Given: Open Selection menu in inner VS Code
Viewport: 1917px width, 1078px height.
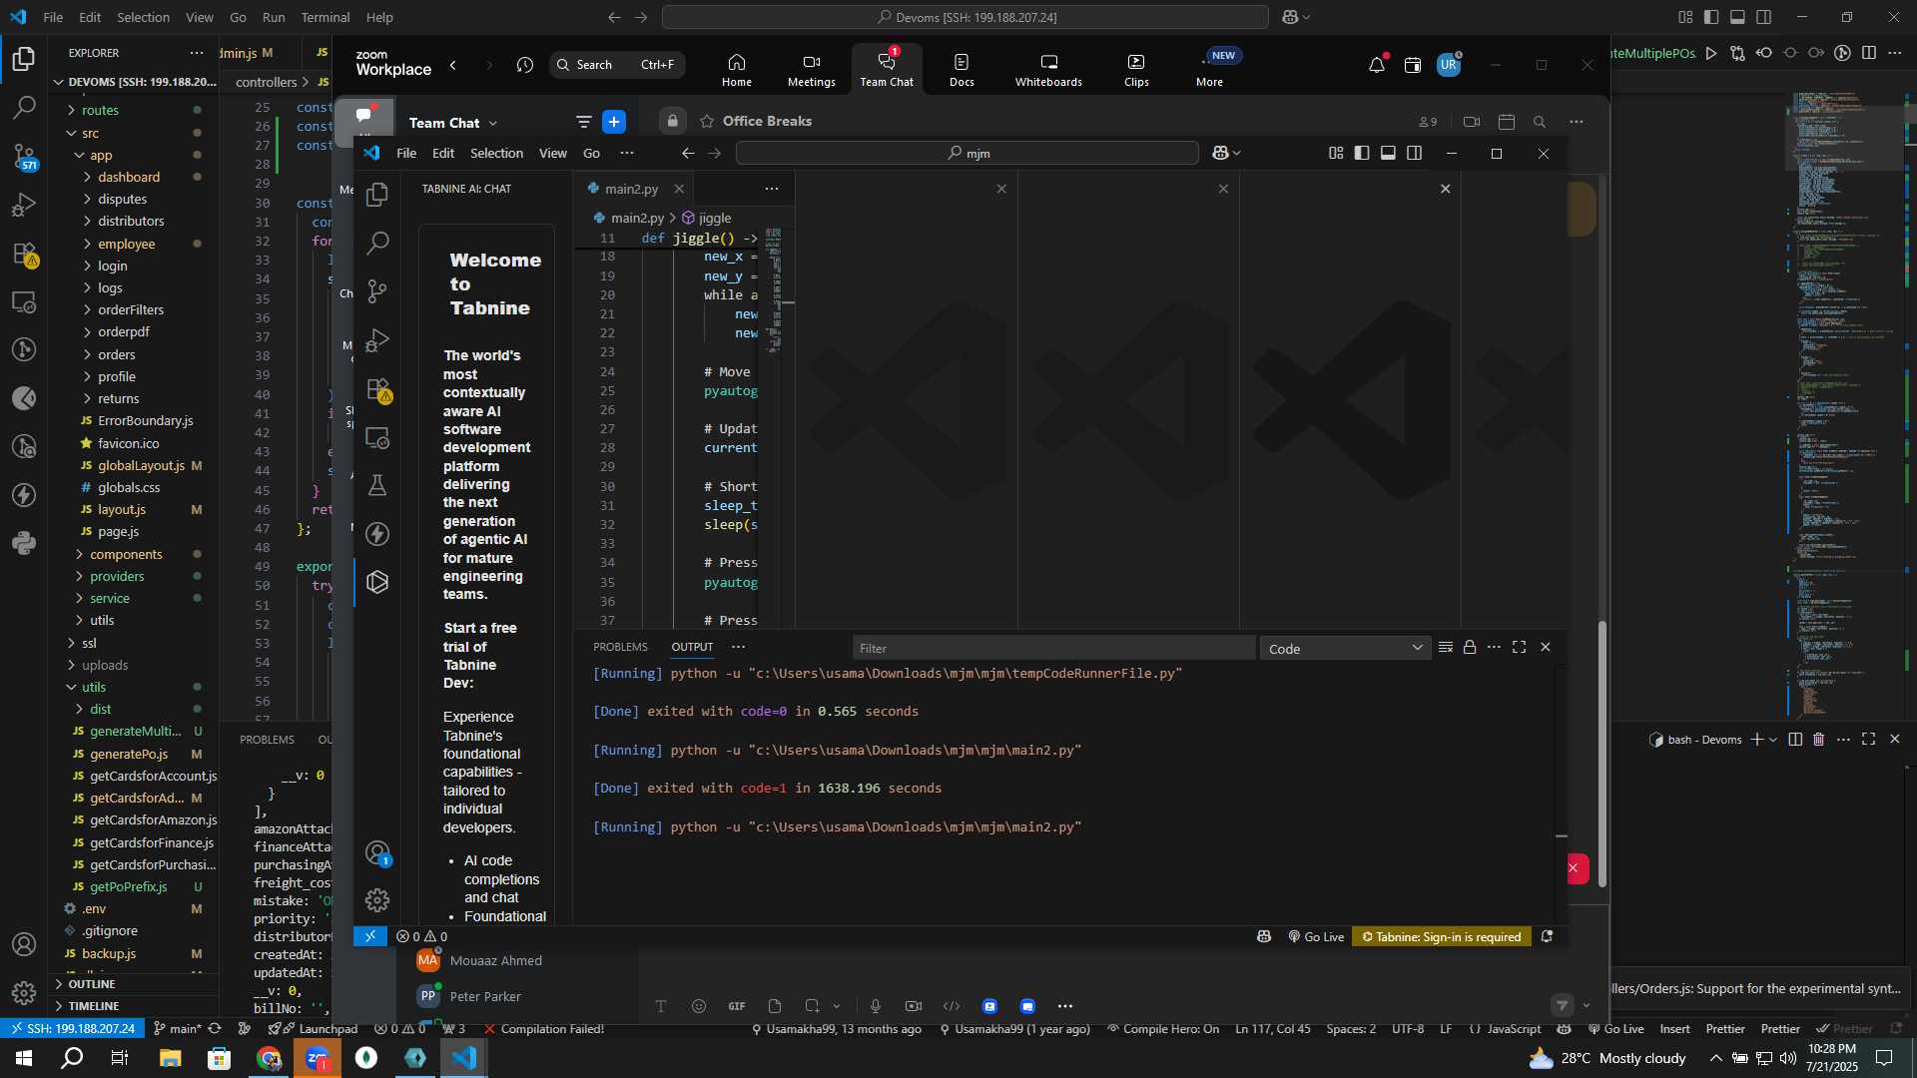Looking at the screenshot, I should click(496, 153).
